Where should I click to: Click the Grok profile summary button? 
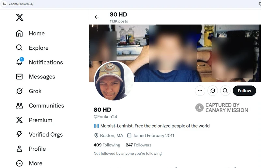(213, 91)
